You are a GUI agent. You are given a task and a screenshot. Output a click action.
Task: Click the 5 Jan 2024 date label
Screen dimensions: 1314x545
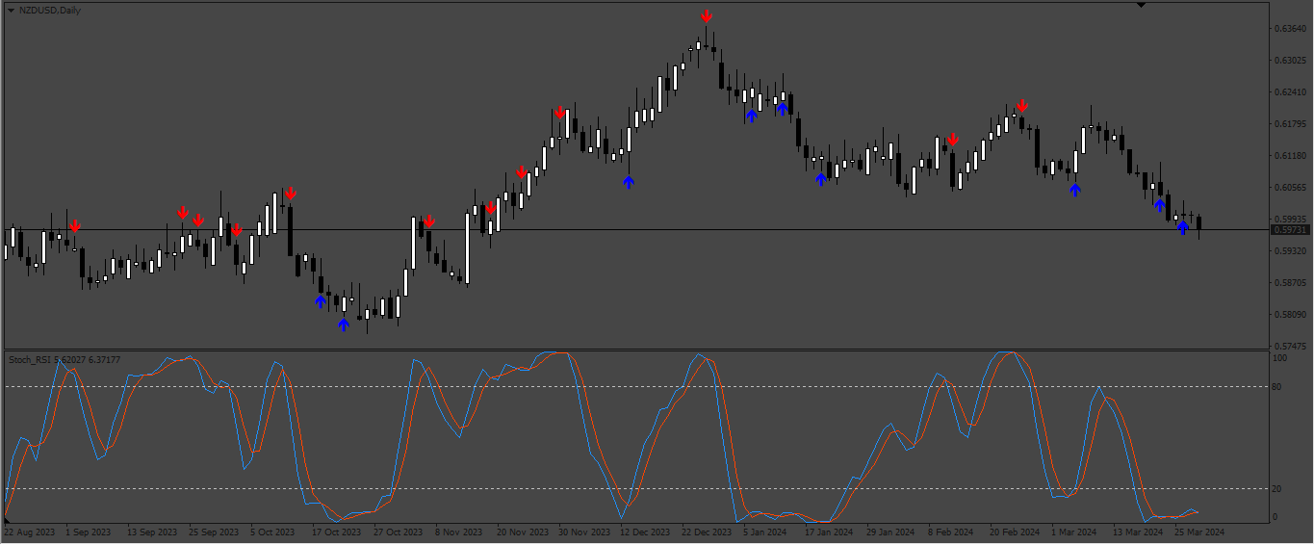(x=765, y=532)
